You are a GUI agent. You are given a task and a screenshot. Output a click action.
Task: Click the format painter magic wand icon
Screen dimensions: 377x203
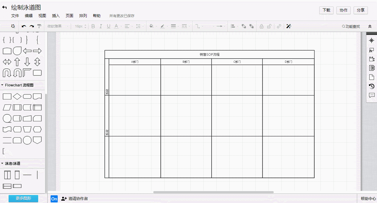point(289,26)
